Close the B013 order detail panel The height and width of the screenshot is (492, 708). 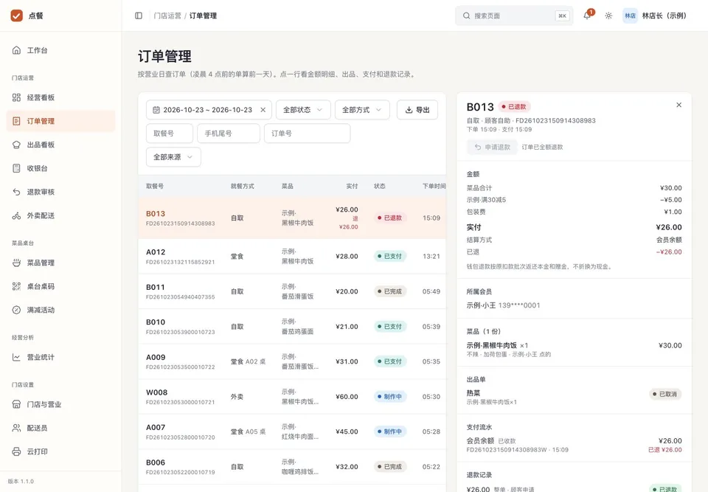pos(678,105)
